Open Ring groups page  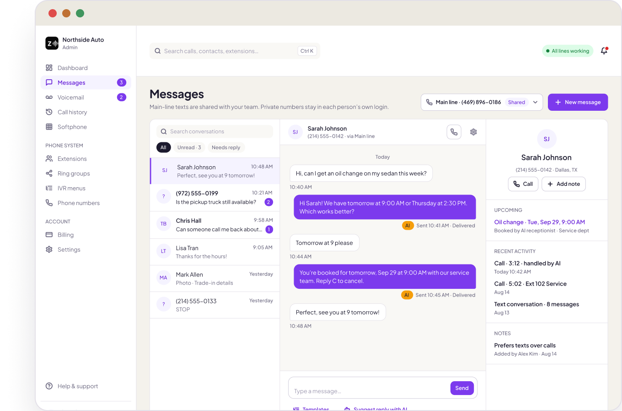point(86,173)
